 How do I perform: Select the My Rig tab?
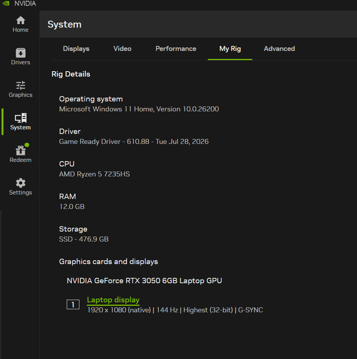click(x=230, y=49)
